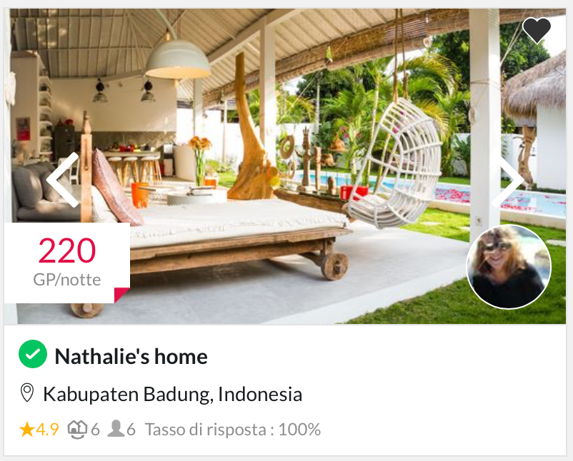
Task: Toggle the favorite heart icon
Action: click(x=537, y=30)
